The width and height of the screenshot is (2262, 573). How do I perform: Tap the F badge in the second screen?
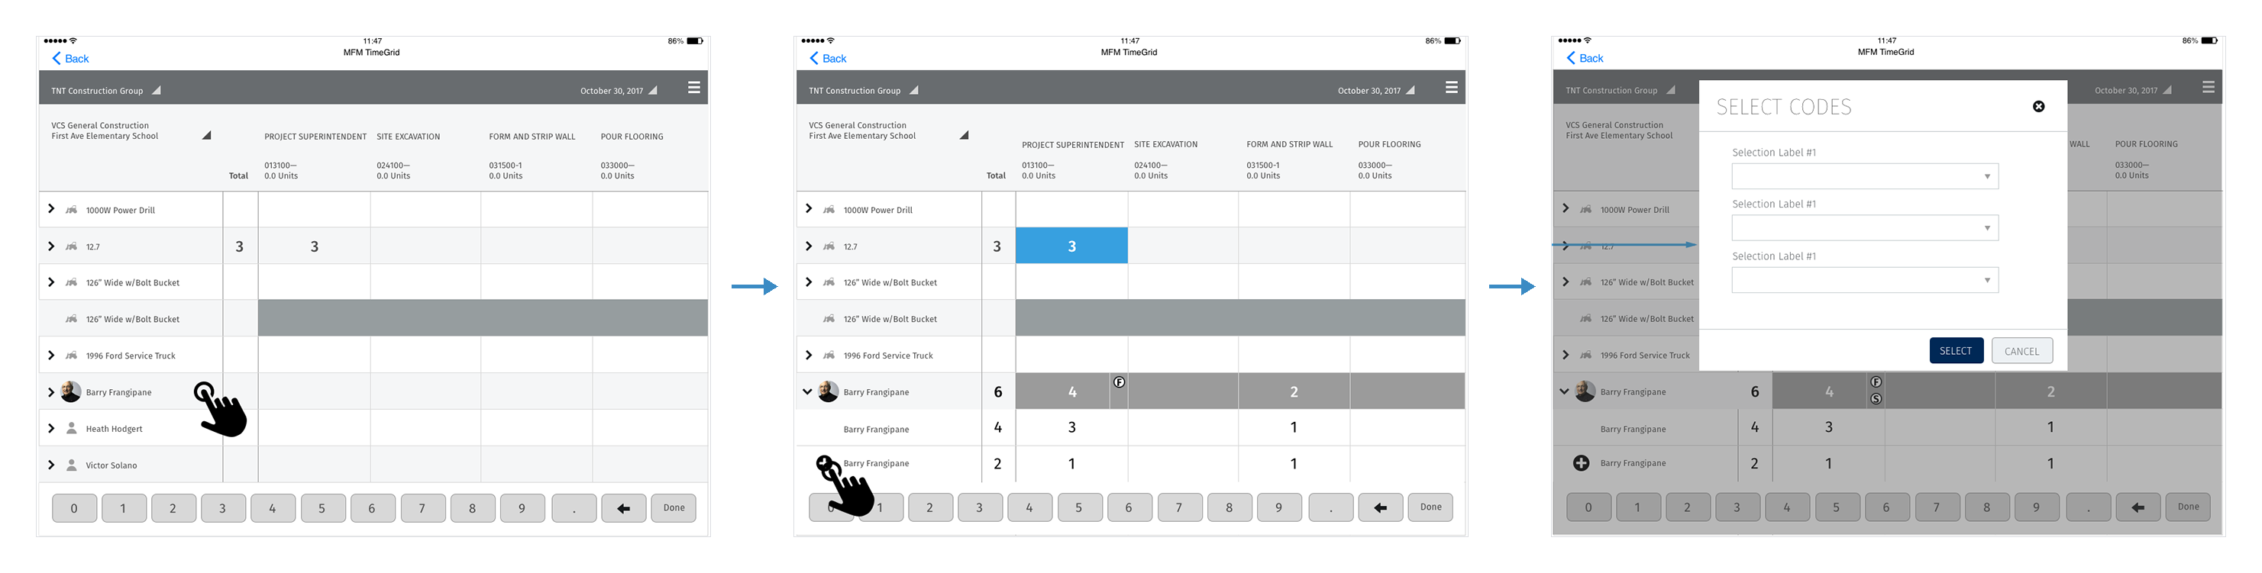(1119, 382)
